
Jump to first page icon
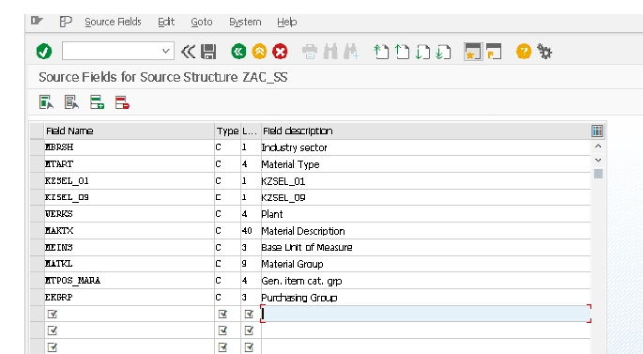tap(381, 52)
